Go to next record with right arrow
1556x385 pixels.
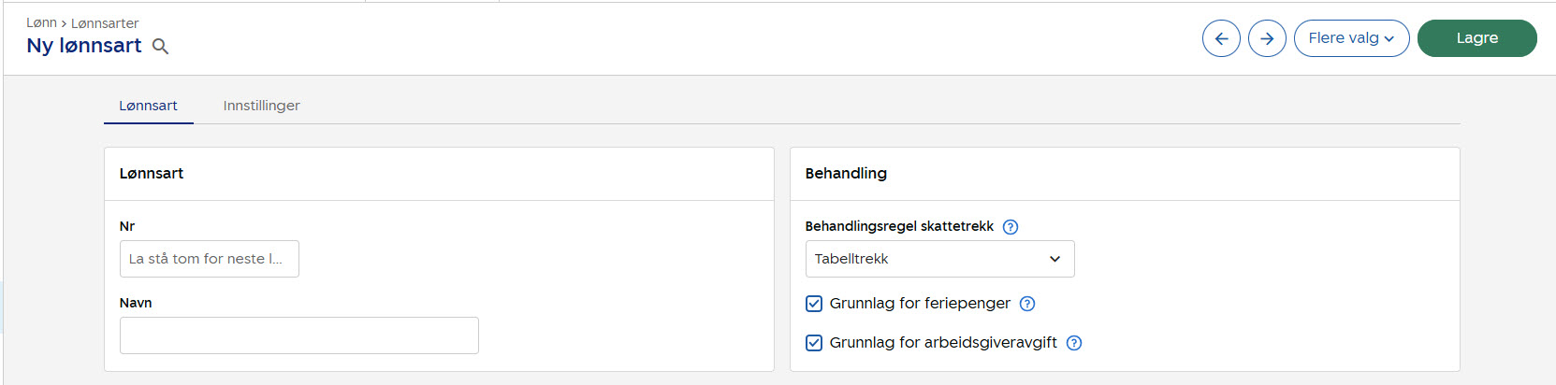(x=1267, y=38)
